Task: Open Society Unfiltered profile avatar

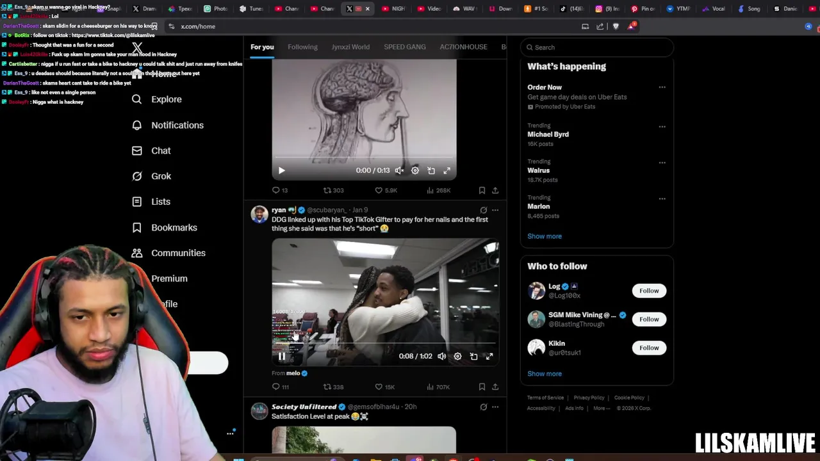Action: click(259, 411)
